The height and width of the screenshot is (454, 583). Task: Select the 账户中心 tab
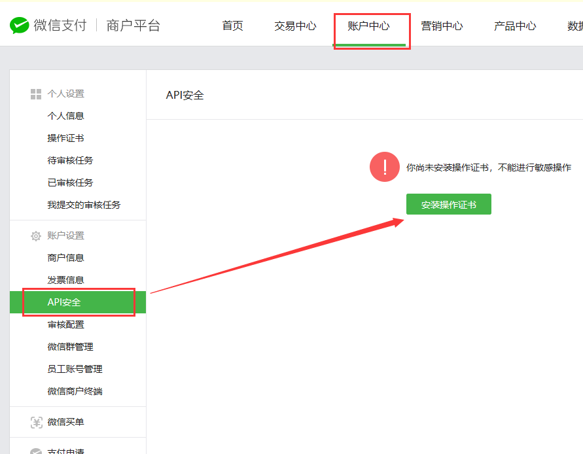[368, 26]
